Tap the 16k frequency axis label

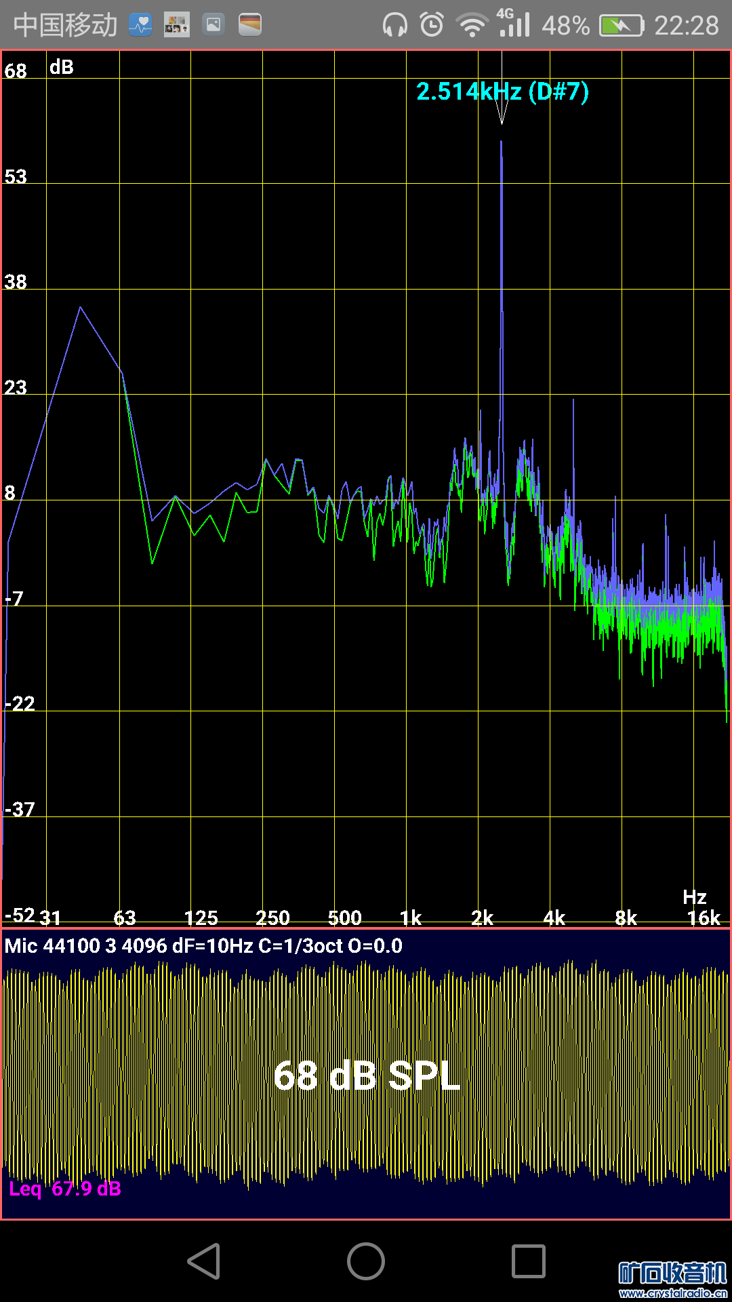(704, 918)
